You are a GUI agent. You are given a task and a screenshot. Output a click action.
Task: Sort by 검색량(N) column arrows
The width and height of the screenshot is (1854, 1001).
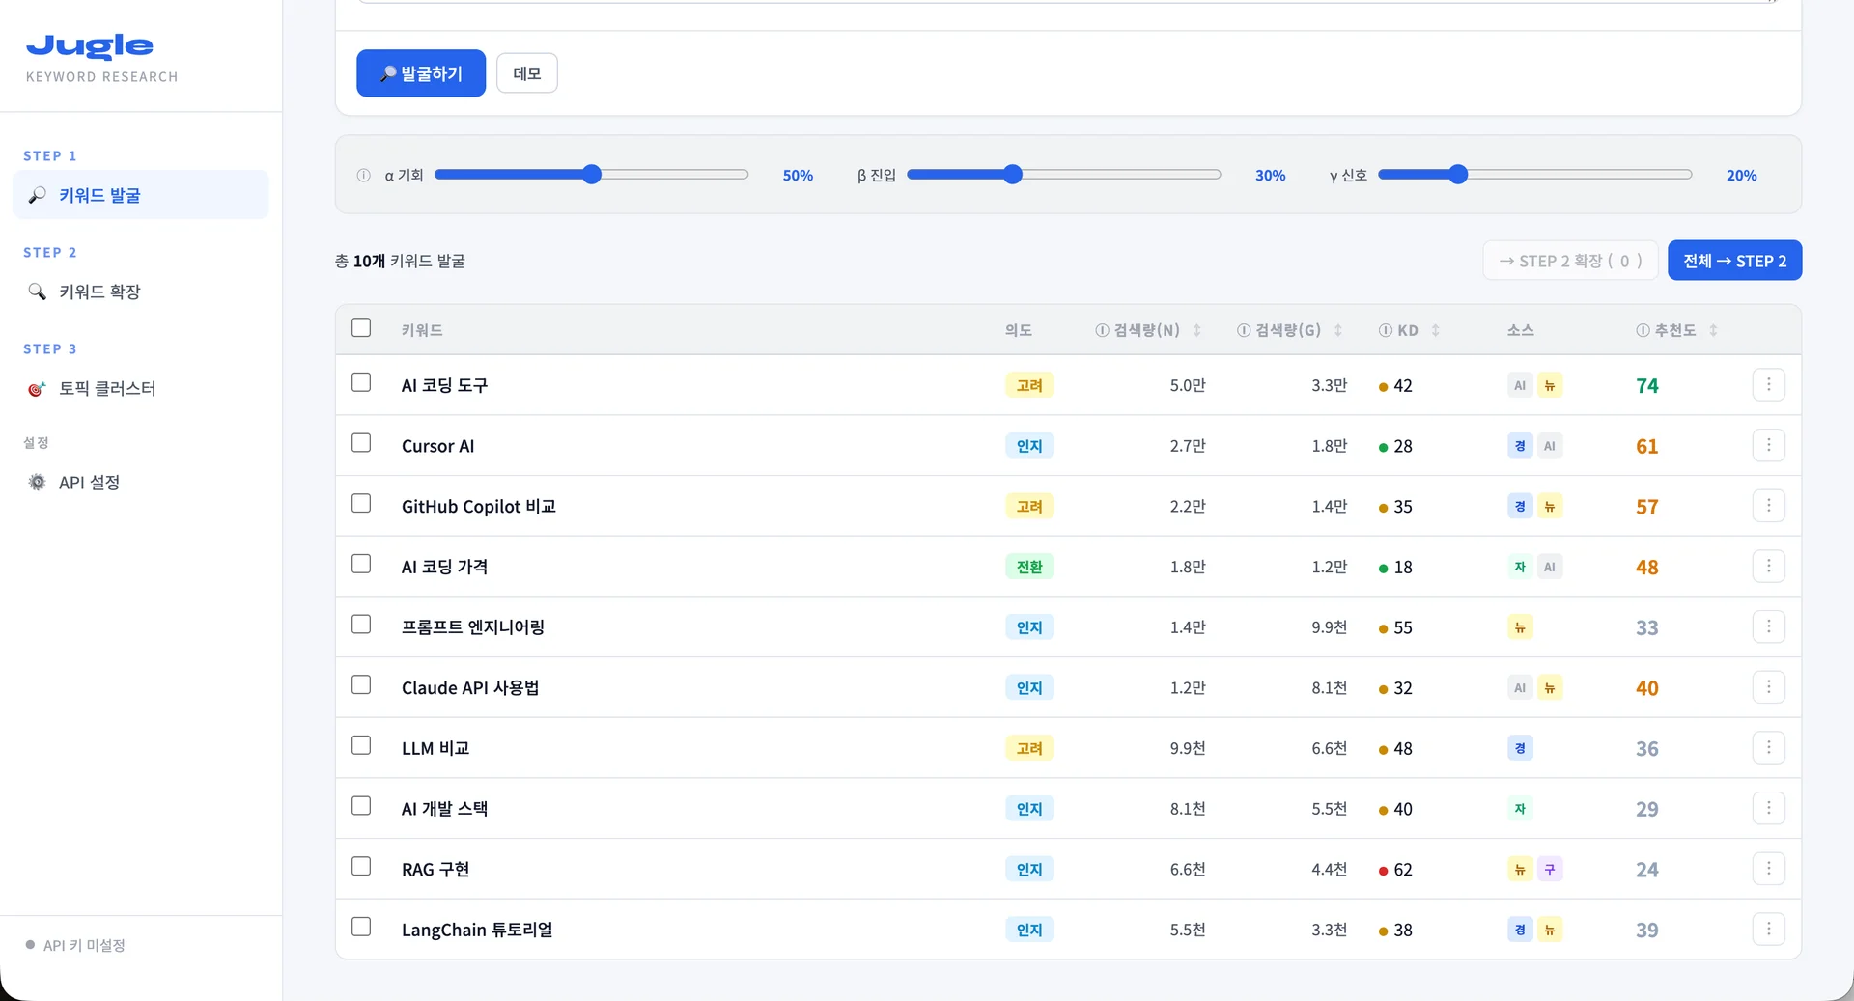coord(1197,330)
